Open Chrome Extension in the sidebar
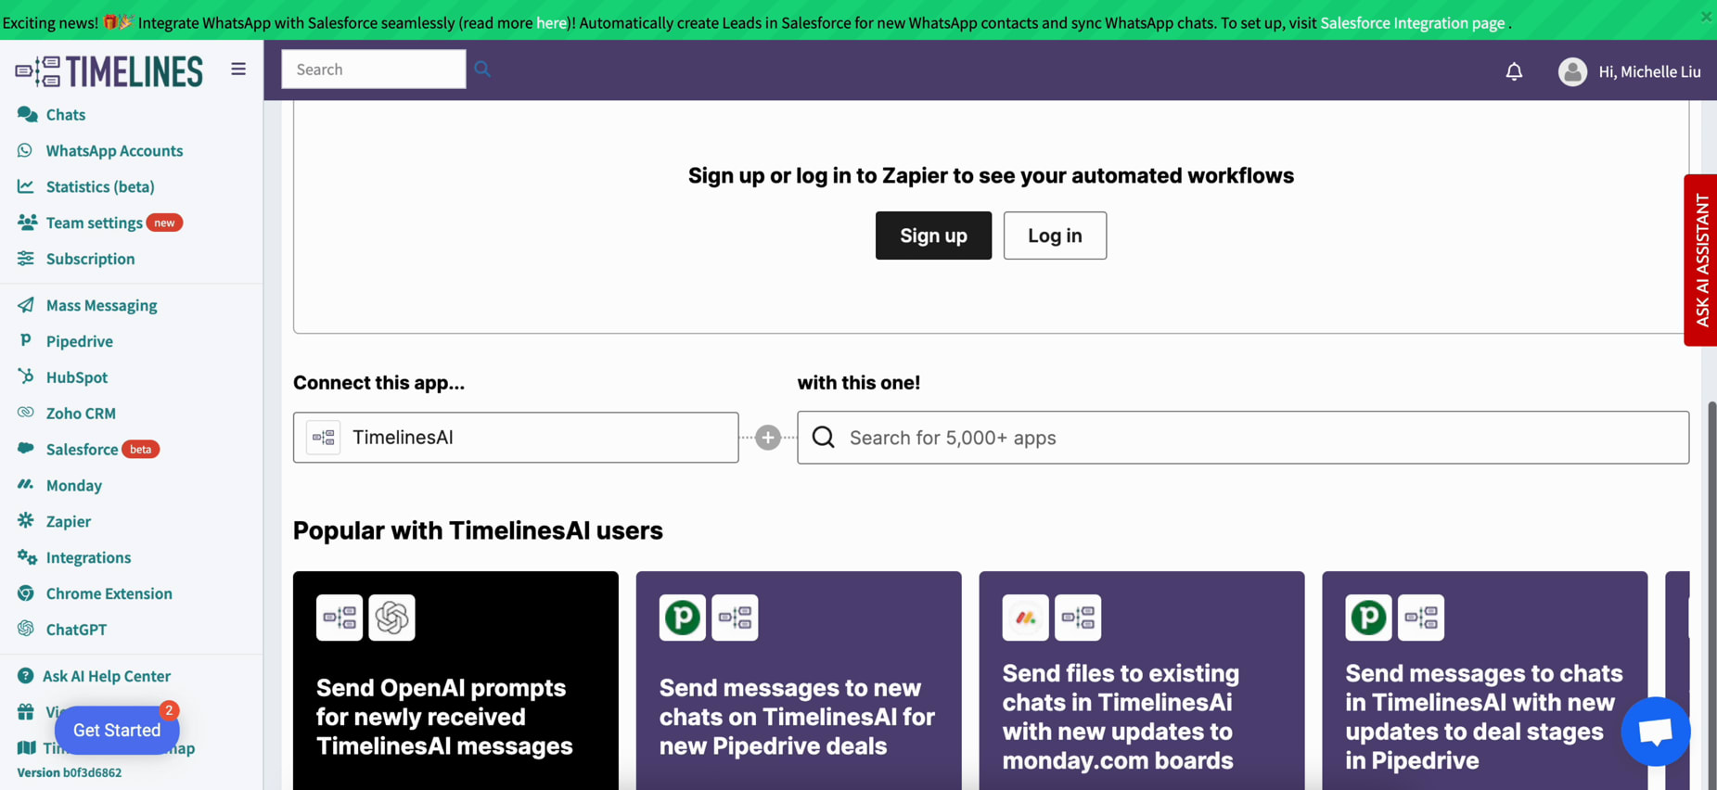The height and width of the screenshot is (790, 1717). 109,594
